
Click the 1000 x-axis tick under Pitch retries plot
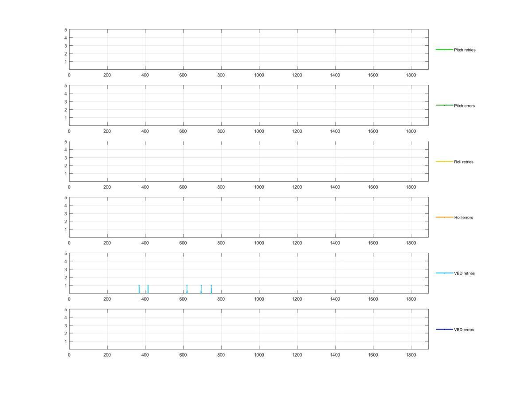pyautogui.click(x=259, y=75)
